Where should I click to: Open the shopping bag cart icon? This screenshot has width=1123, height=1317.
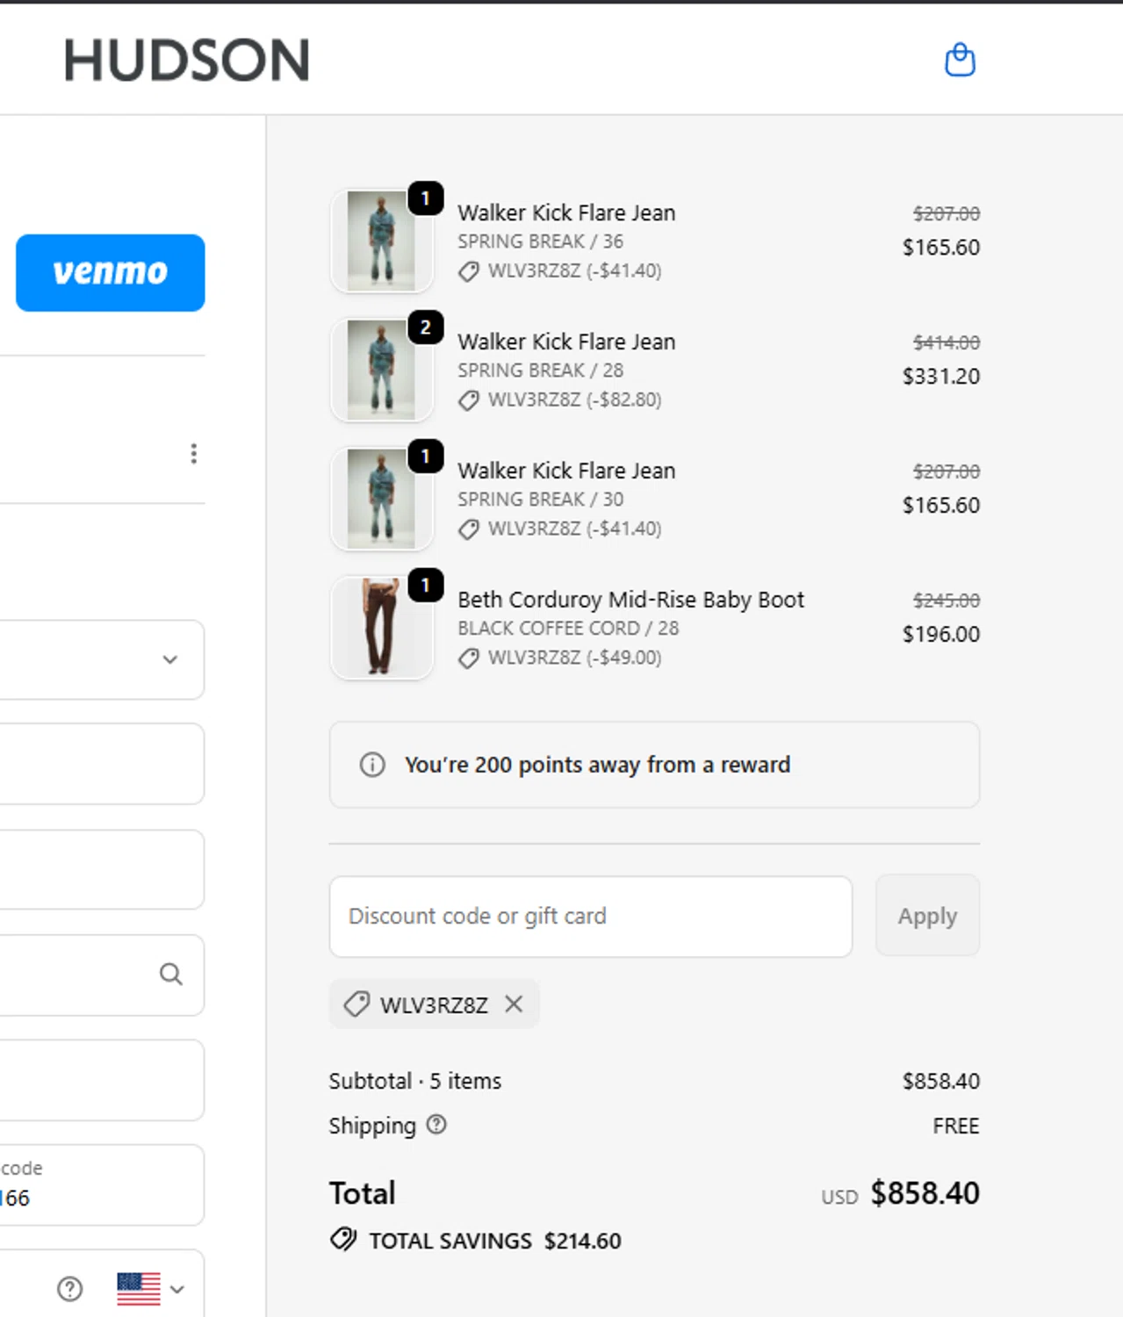960,61
